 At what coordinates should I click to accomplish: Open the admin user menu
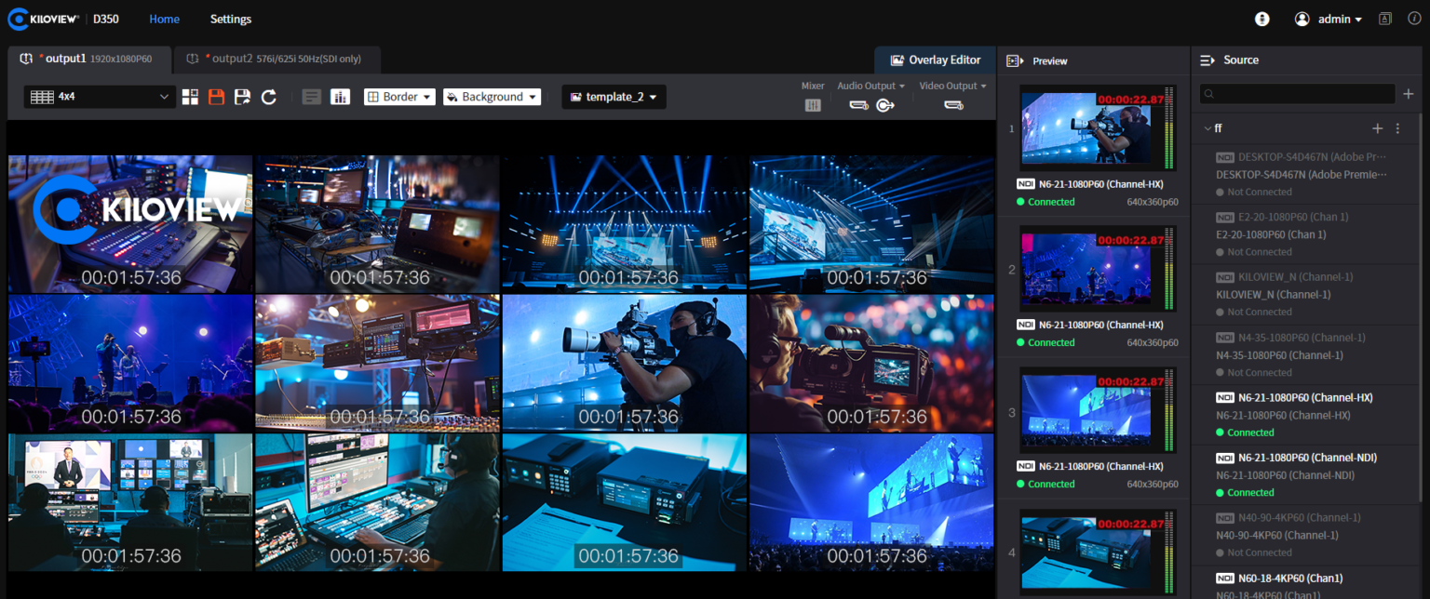[x=1329, y=19]
